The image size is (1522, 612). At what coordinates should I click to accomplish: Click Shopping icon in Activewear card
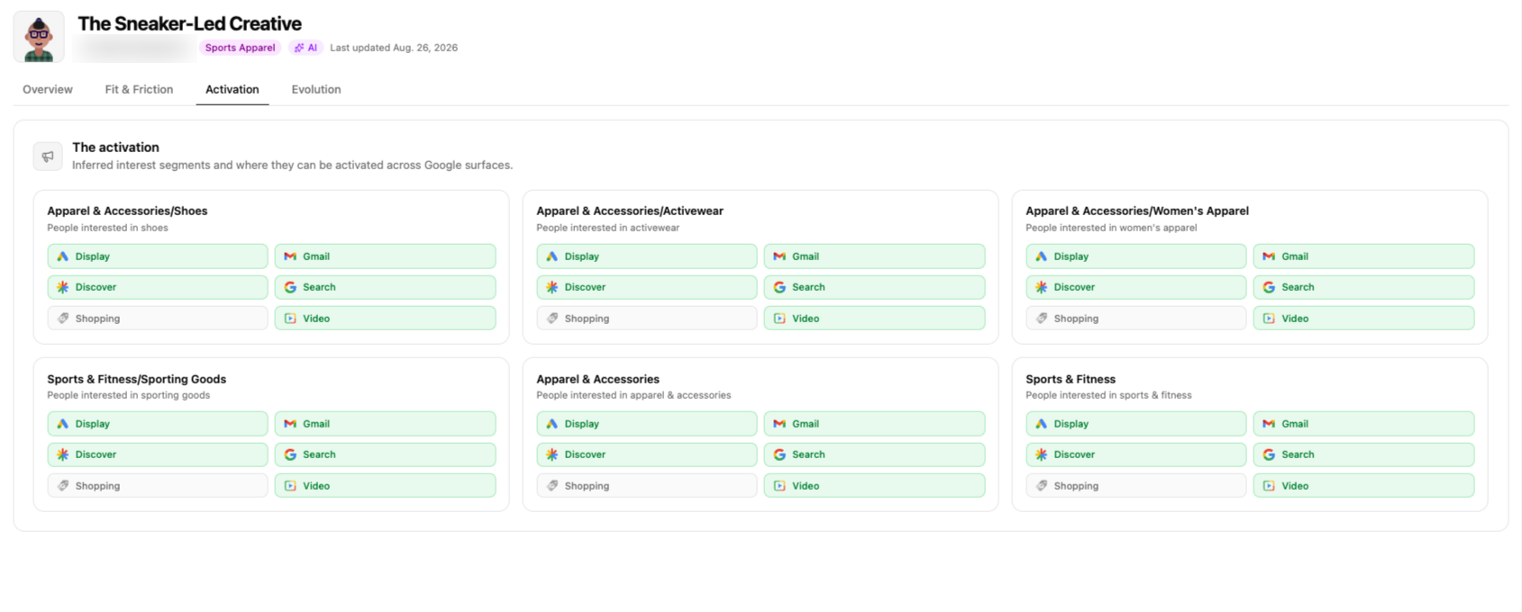[552, 319]
